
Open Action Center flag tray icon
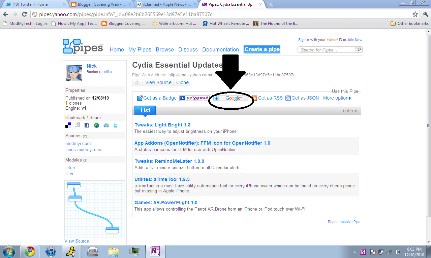373,252
